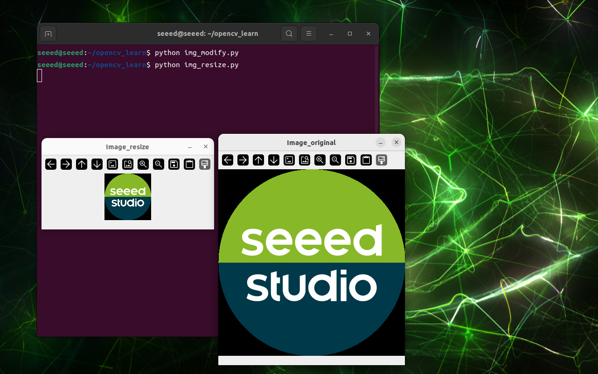Screen dimensions: 598x374
Task: Copy Image_resize image to clipboard
Action: 189,164
